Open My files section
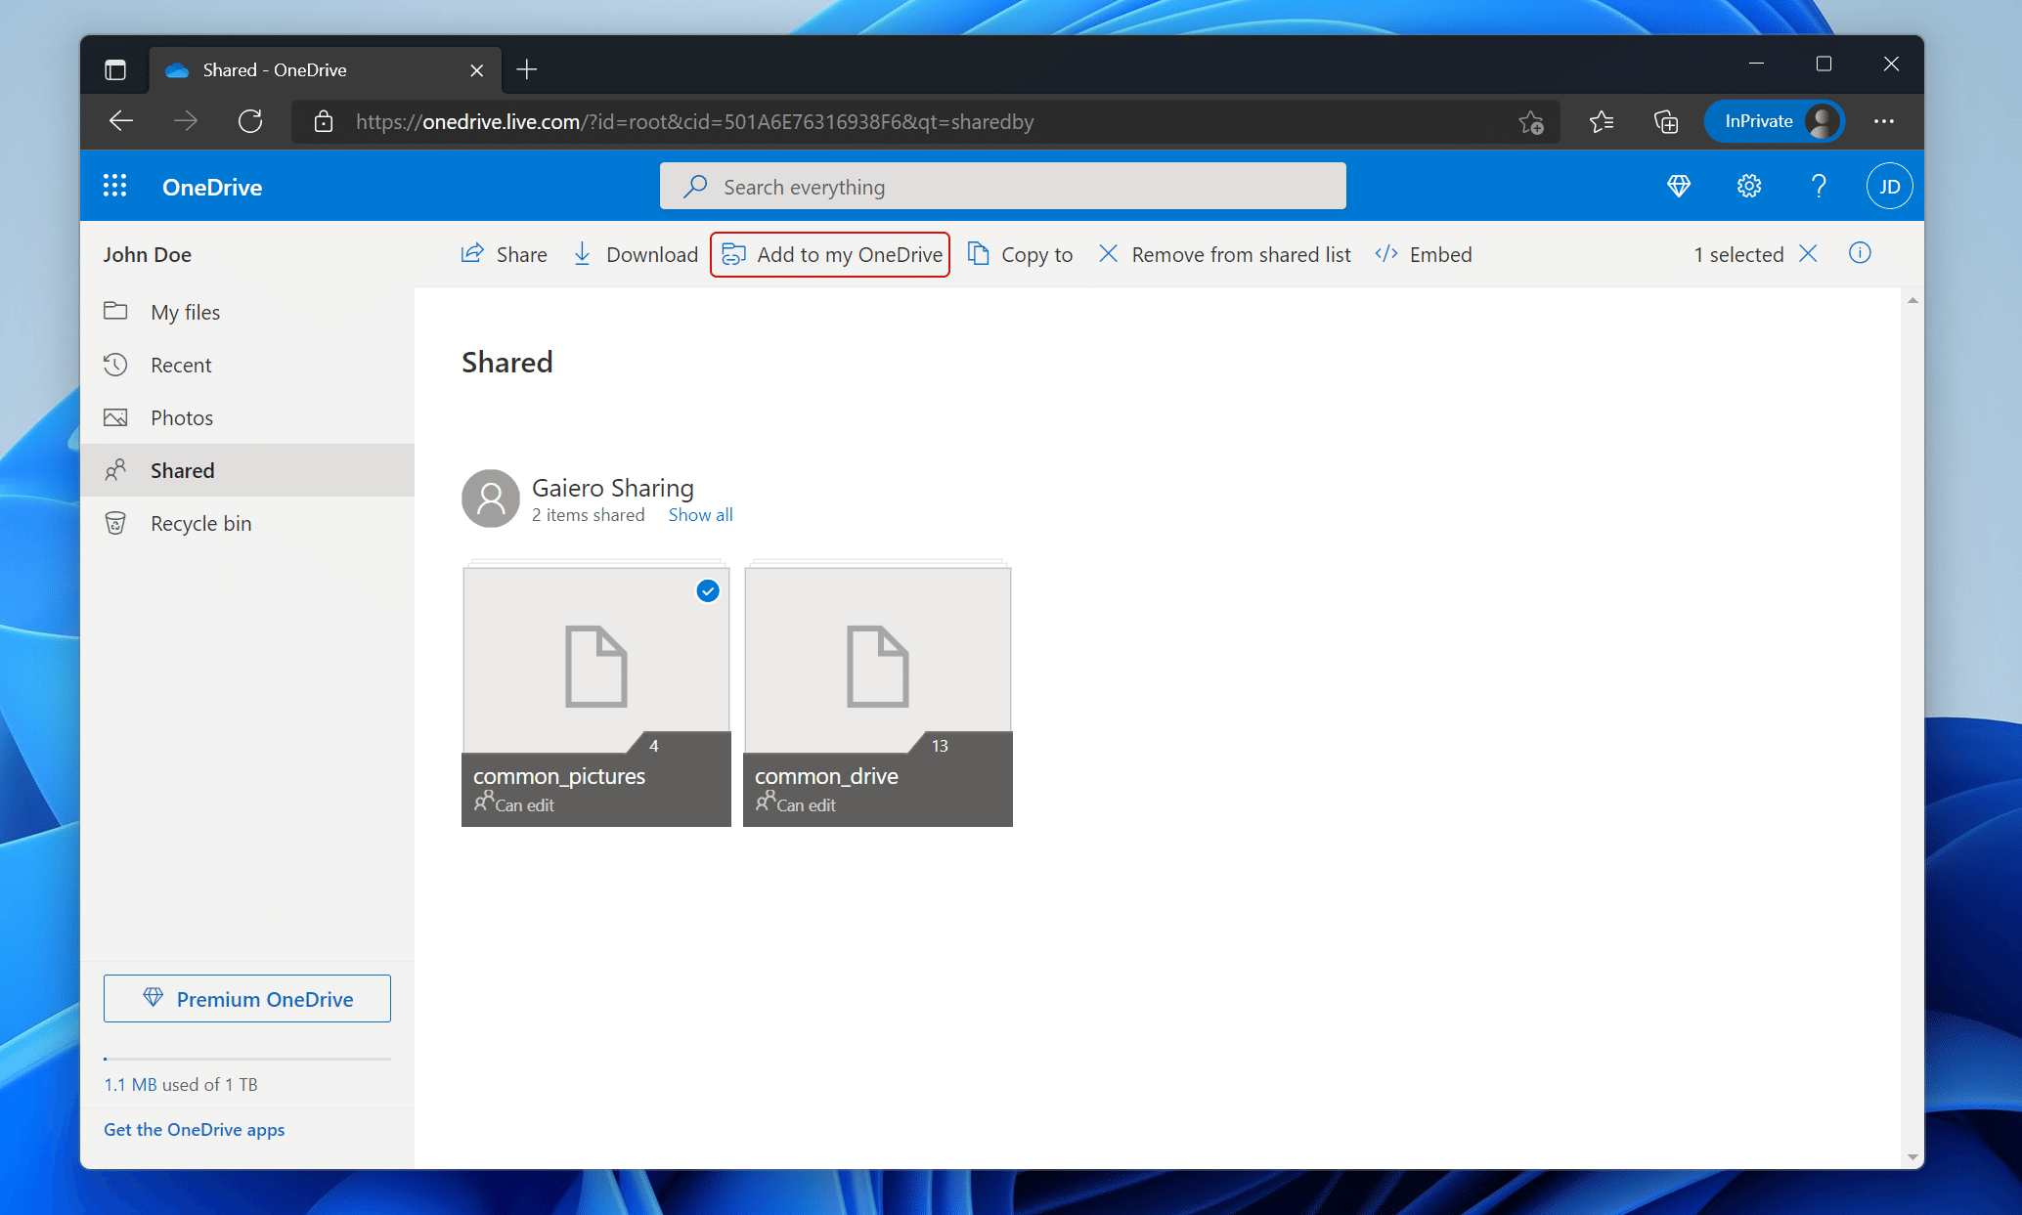Image resolution: width=2022 pixels, height=1215 pixels. point(185,312)
